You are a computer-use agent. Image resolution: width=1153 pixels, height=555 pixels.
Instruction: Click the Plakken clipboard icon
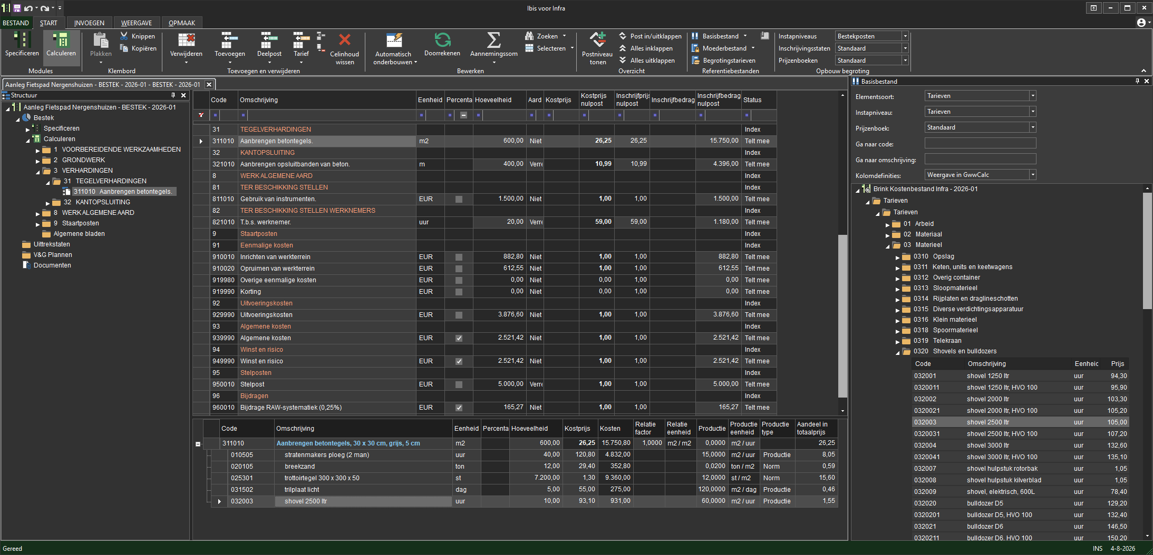(x=101, y=41)
